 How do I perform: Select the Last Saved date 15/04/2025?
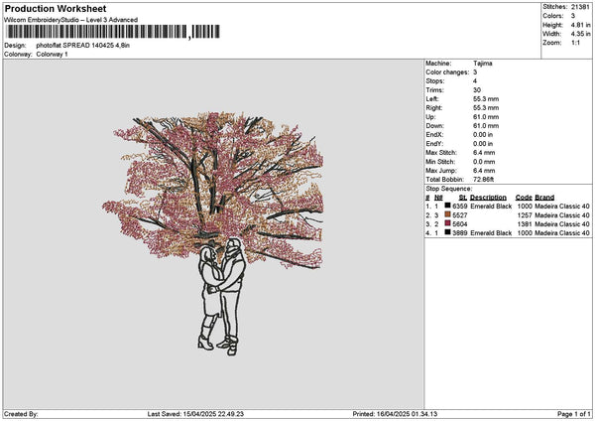point(199,414)
